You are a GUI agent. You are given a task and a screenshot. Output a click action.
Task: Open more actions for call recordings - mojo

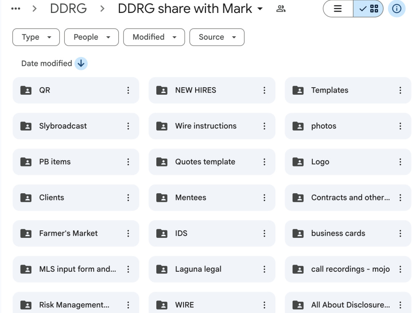[x=400, y=269]
